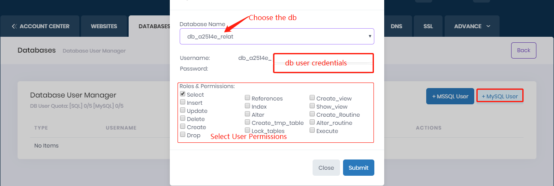Image resolution: width=554 pixels, height=186 pixels.
Task: Expand the Advance menu chevron
Action: coord(488,27)
